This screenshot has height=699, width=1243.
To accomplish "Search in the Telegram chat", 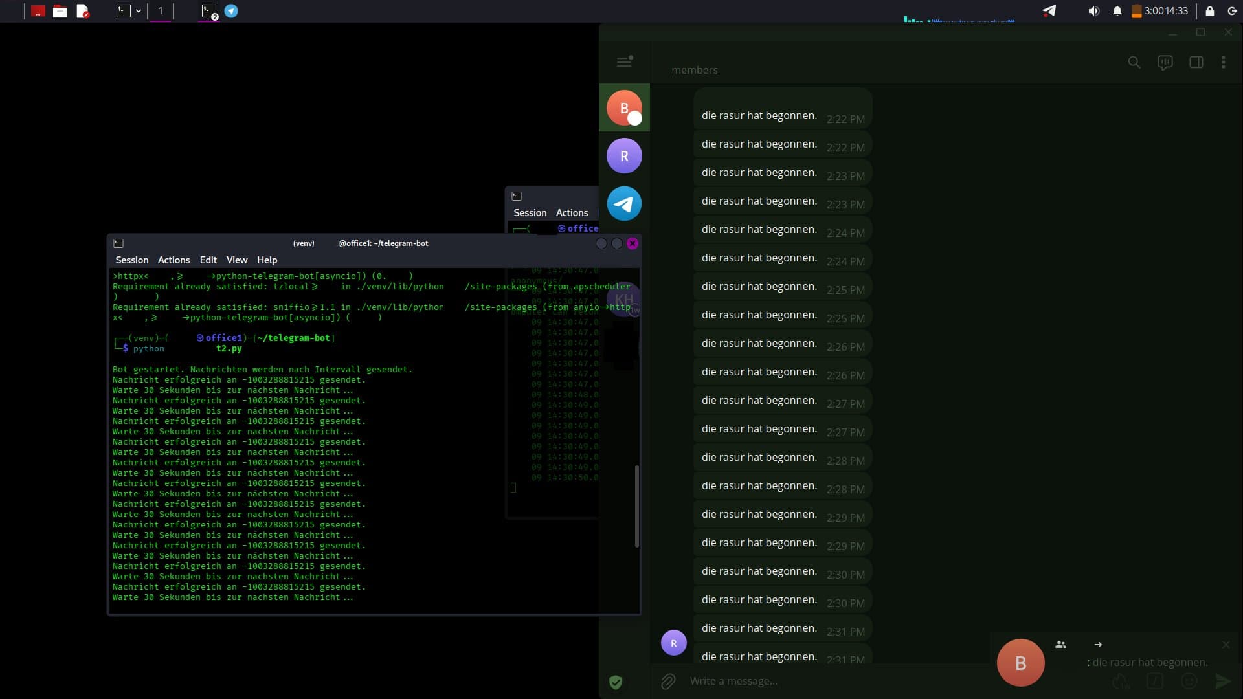I will pyautogui.click(x=1134, y=62).
